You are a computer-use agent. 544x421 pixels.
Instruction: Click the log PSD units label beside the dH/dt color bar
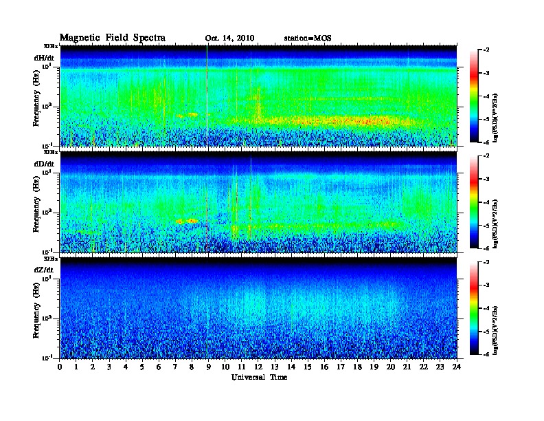tap(495, 118)
